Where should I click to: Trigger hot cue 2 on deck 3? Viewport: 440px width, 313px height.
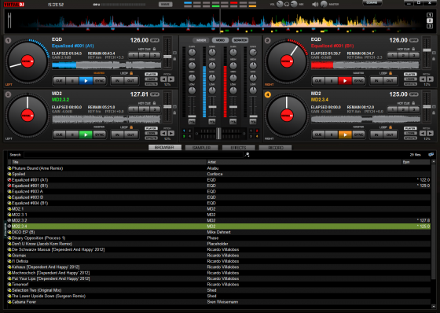[x=145, y=109]
